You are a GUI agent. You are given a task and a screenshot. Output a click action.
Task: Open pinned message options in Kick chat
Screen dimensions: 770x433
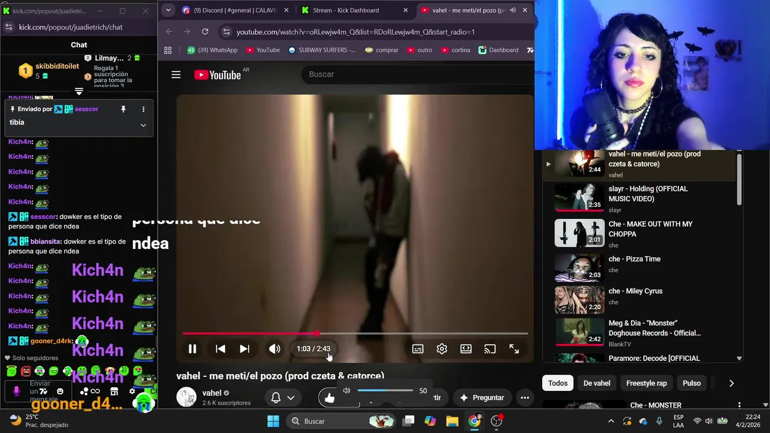tap(143, 109)
